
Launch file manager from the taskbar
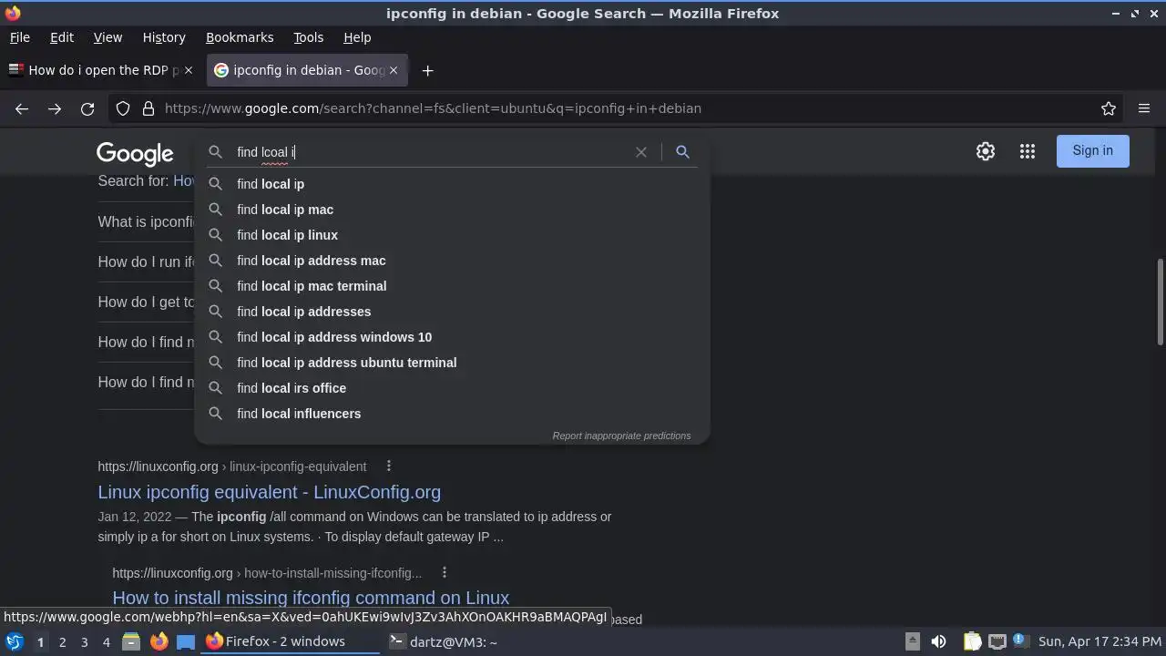point(131,641)
